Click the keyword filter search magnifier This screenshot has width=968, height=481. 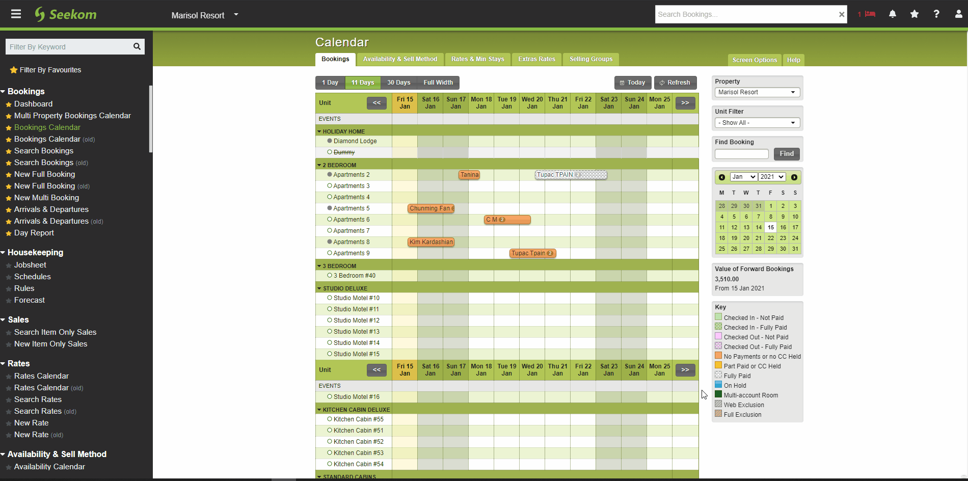[137, 47]
